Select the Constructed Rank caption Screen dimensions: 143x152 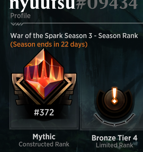pyautogui.click(x=44, y=144)
